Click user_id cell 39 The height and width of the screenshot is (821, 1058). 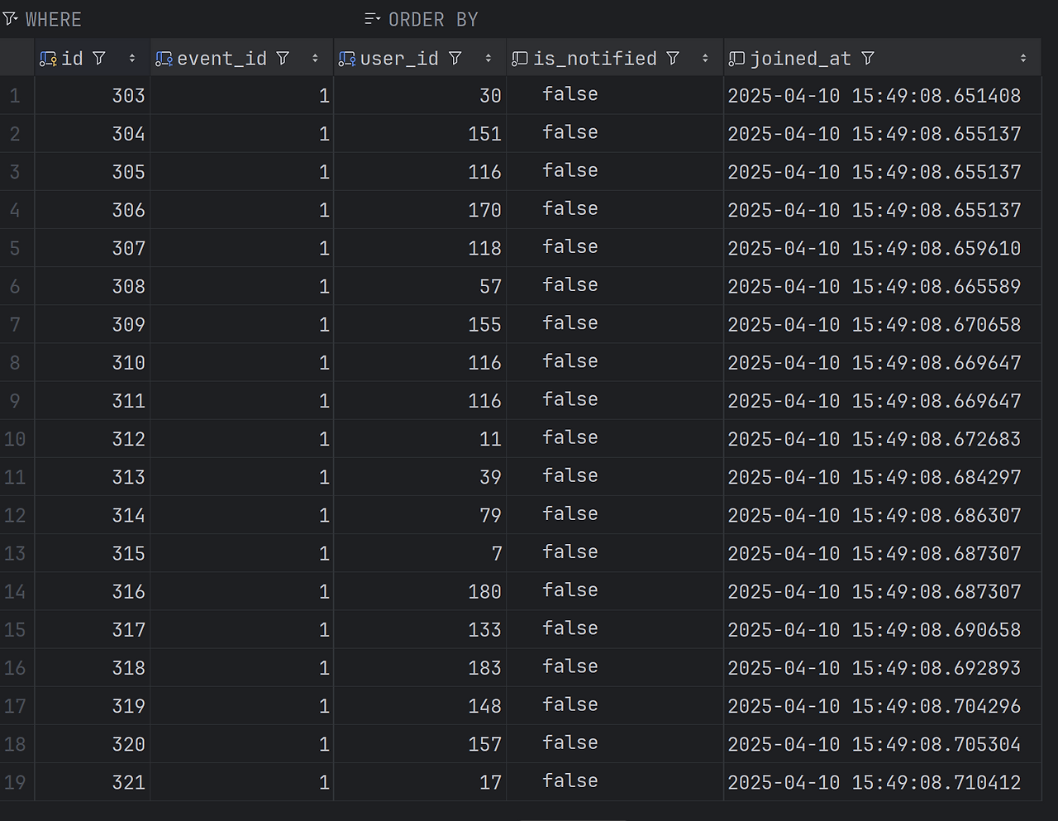(420, 477)
